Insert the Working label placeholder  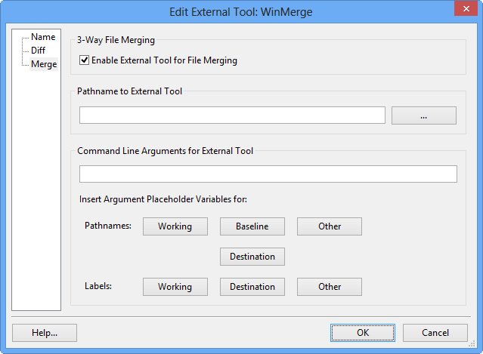(175, 287)
